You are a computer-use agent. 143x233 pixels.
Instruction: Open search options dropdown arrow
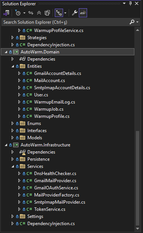coord(137,22)
